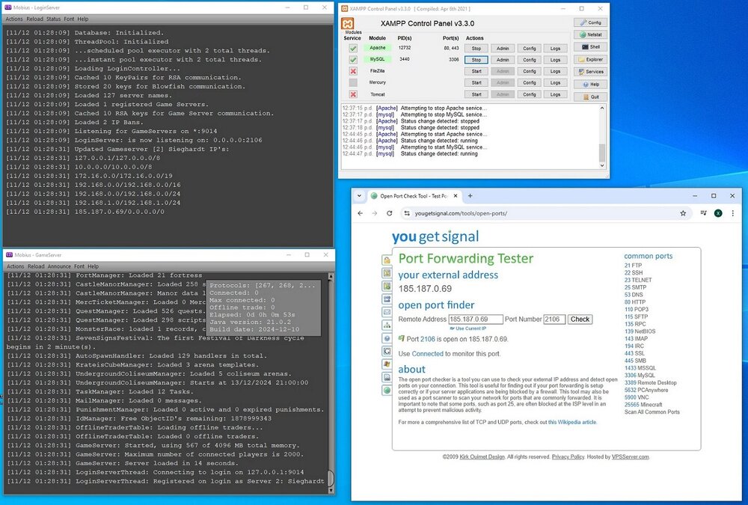This screenshot has height=505, width=748.
Task: Launch Netstat from XAMPP sidebar
Action: 590,34
